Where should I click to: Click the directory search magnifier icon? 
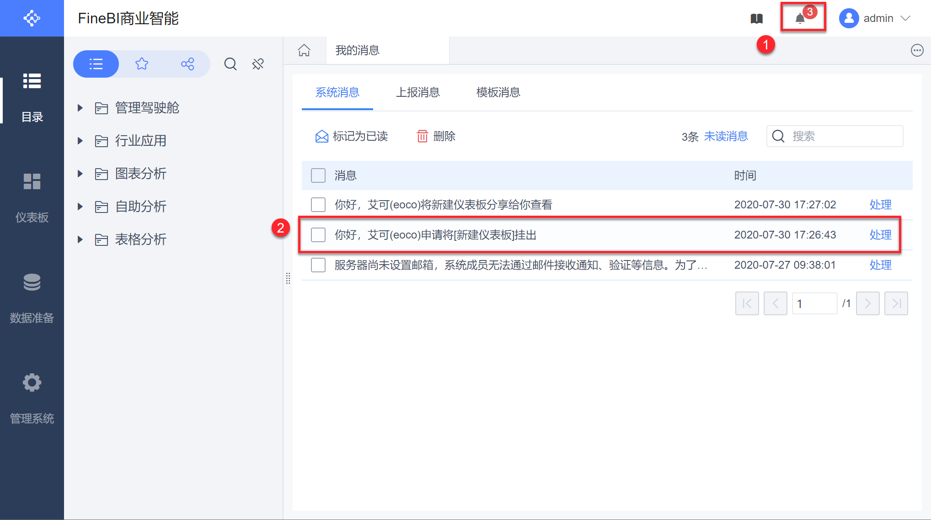click(230, 64)
